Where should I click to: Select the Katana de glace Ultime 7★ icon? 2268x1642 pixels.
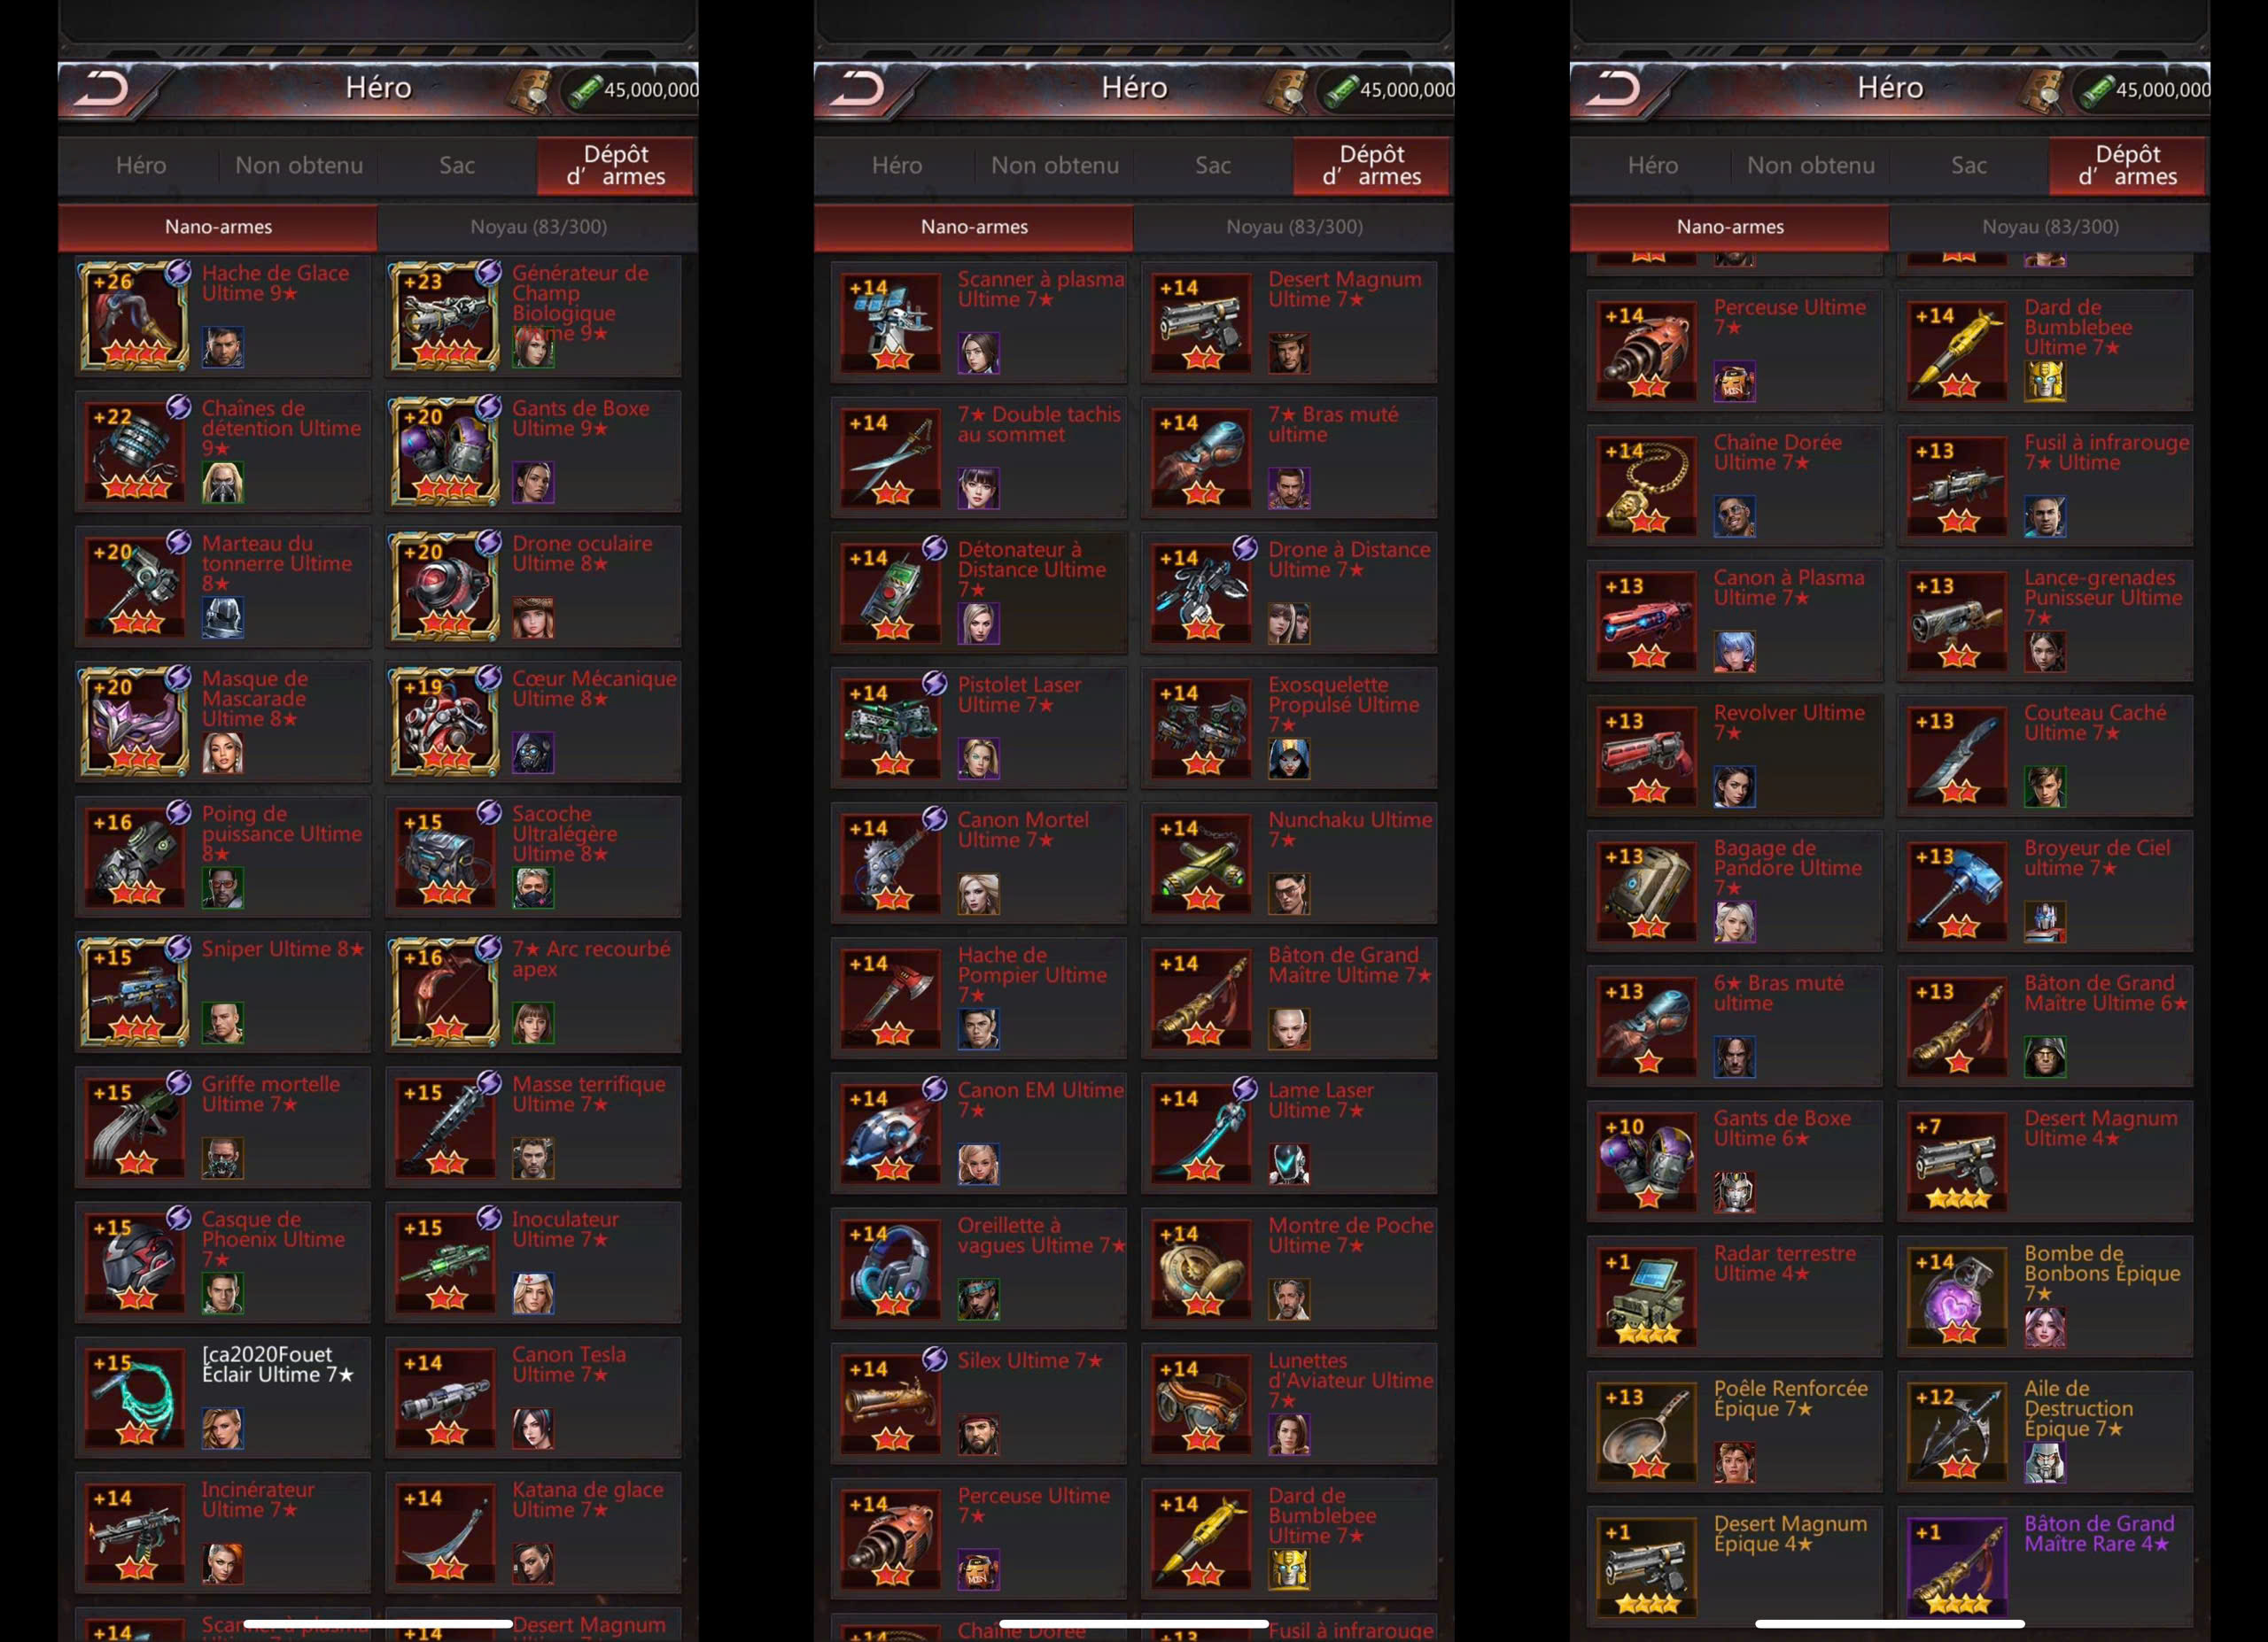445,1533
